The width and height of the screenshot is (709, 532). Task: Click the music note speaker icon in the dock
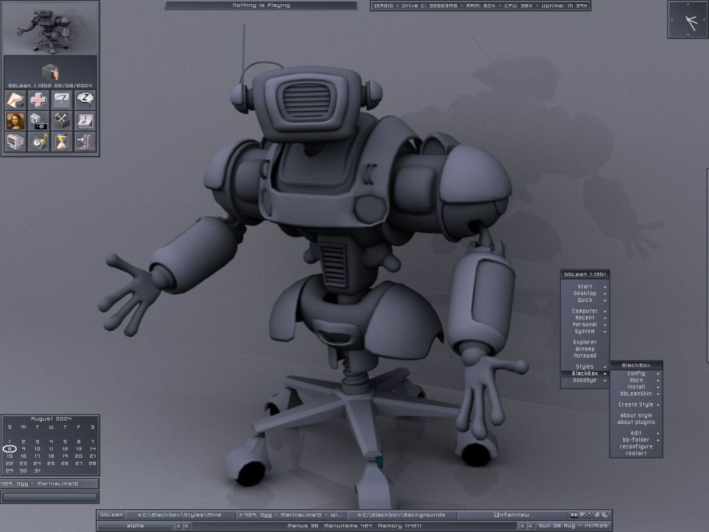tap(38, 141)
